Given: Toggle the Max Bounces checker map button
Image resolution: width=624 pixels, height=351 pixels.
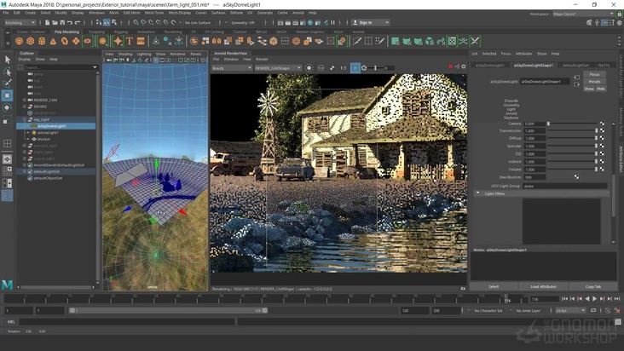Looking at the screenshot, I should (x=576, y=177).
